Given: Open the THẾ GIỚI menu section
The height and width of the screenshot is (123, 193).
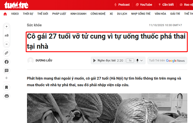Looking at the screenshot, I should click(x=43, y=14).
